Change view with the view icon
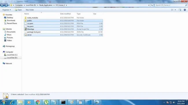 pyautogui.click(x=172, y=10)
